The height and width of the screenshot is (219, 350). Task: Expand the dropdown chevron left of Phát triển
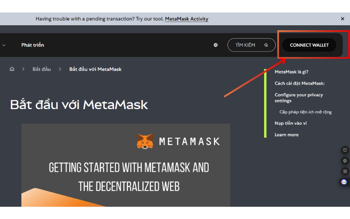[x=4, y=45]
